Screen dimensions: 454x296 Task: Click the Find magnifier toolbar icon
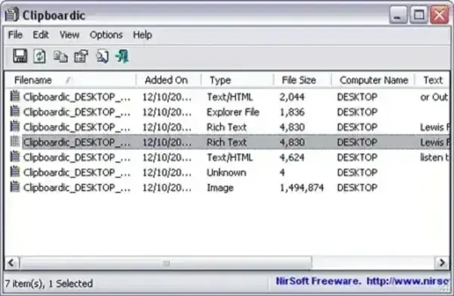(102, 57)
